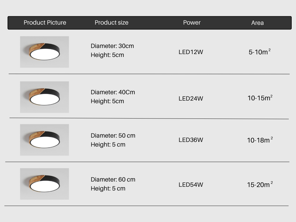The width and height of the screenshot is (296, 222).
Task: View the lamp picture in the LED36W row
Action: pyautogui.click(x=45, y=140)
